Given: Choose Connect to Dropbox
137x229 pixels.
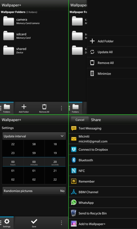Looking at the screenshot, I should pyautogui.click(x=103, y=149).
